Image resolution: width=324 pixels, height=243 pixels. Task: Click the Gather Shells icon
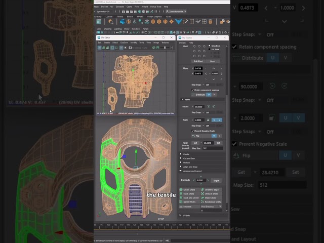click(x=181, y=201)
